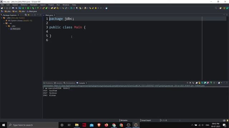Click the Task View taskbar icon
The height and width of the screenshot is (128, 229).
pyautogui.click(x=69, y=125)
